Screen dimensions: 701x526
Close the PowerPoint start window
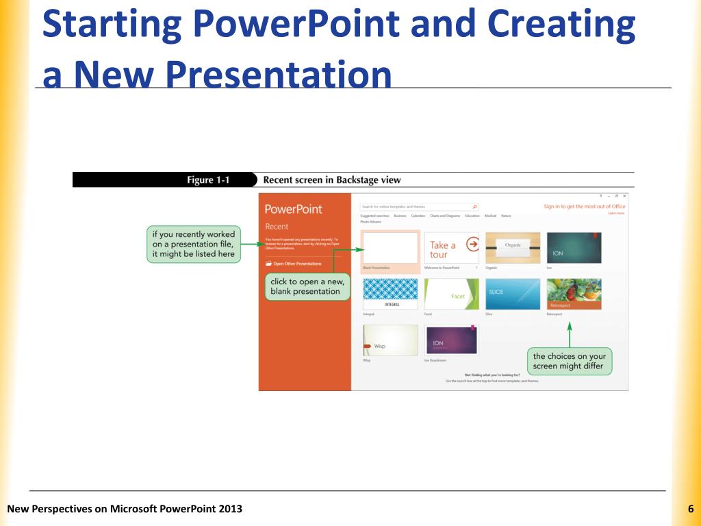click(x=624, y=196)
